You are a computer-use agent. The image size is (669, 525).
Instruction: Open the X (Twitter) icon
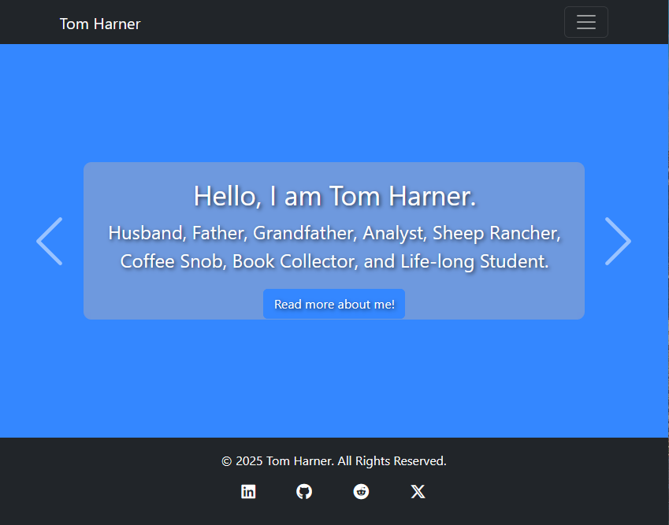pos(418,491)
